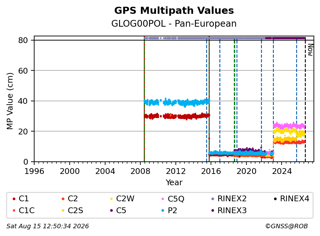Click the MP Value (cm) axis label

10,101
